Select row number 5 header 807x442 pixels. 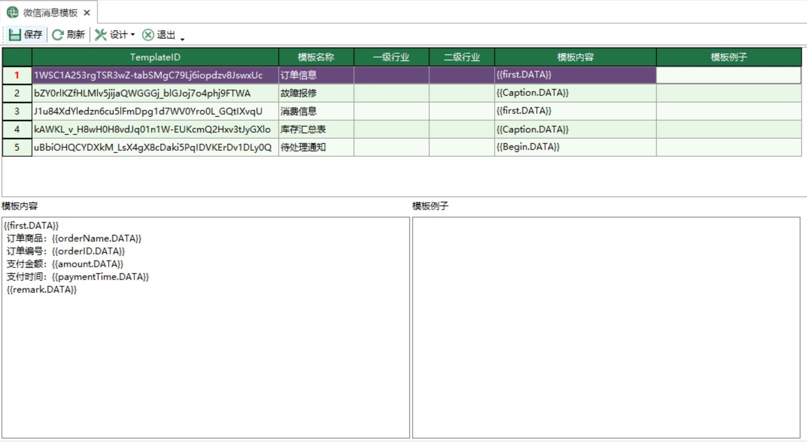[x=17, y=147]
